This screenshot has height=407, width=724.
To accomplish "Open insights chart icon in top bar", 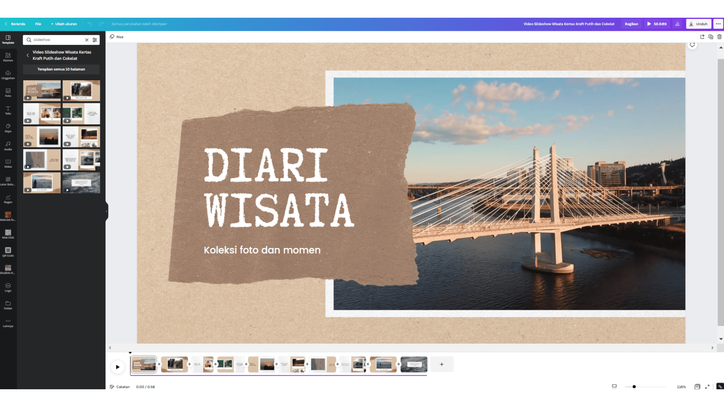I will pyautogui.click(x=677, y=24).
